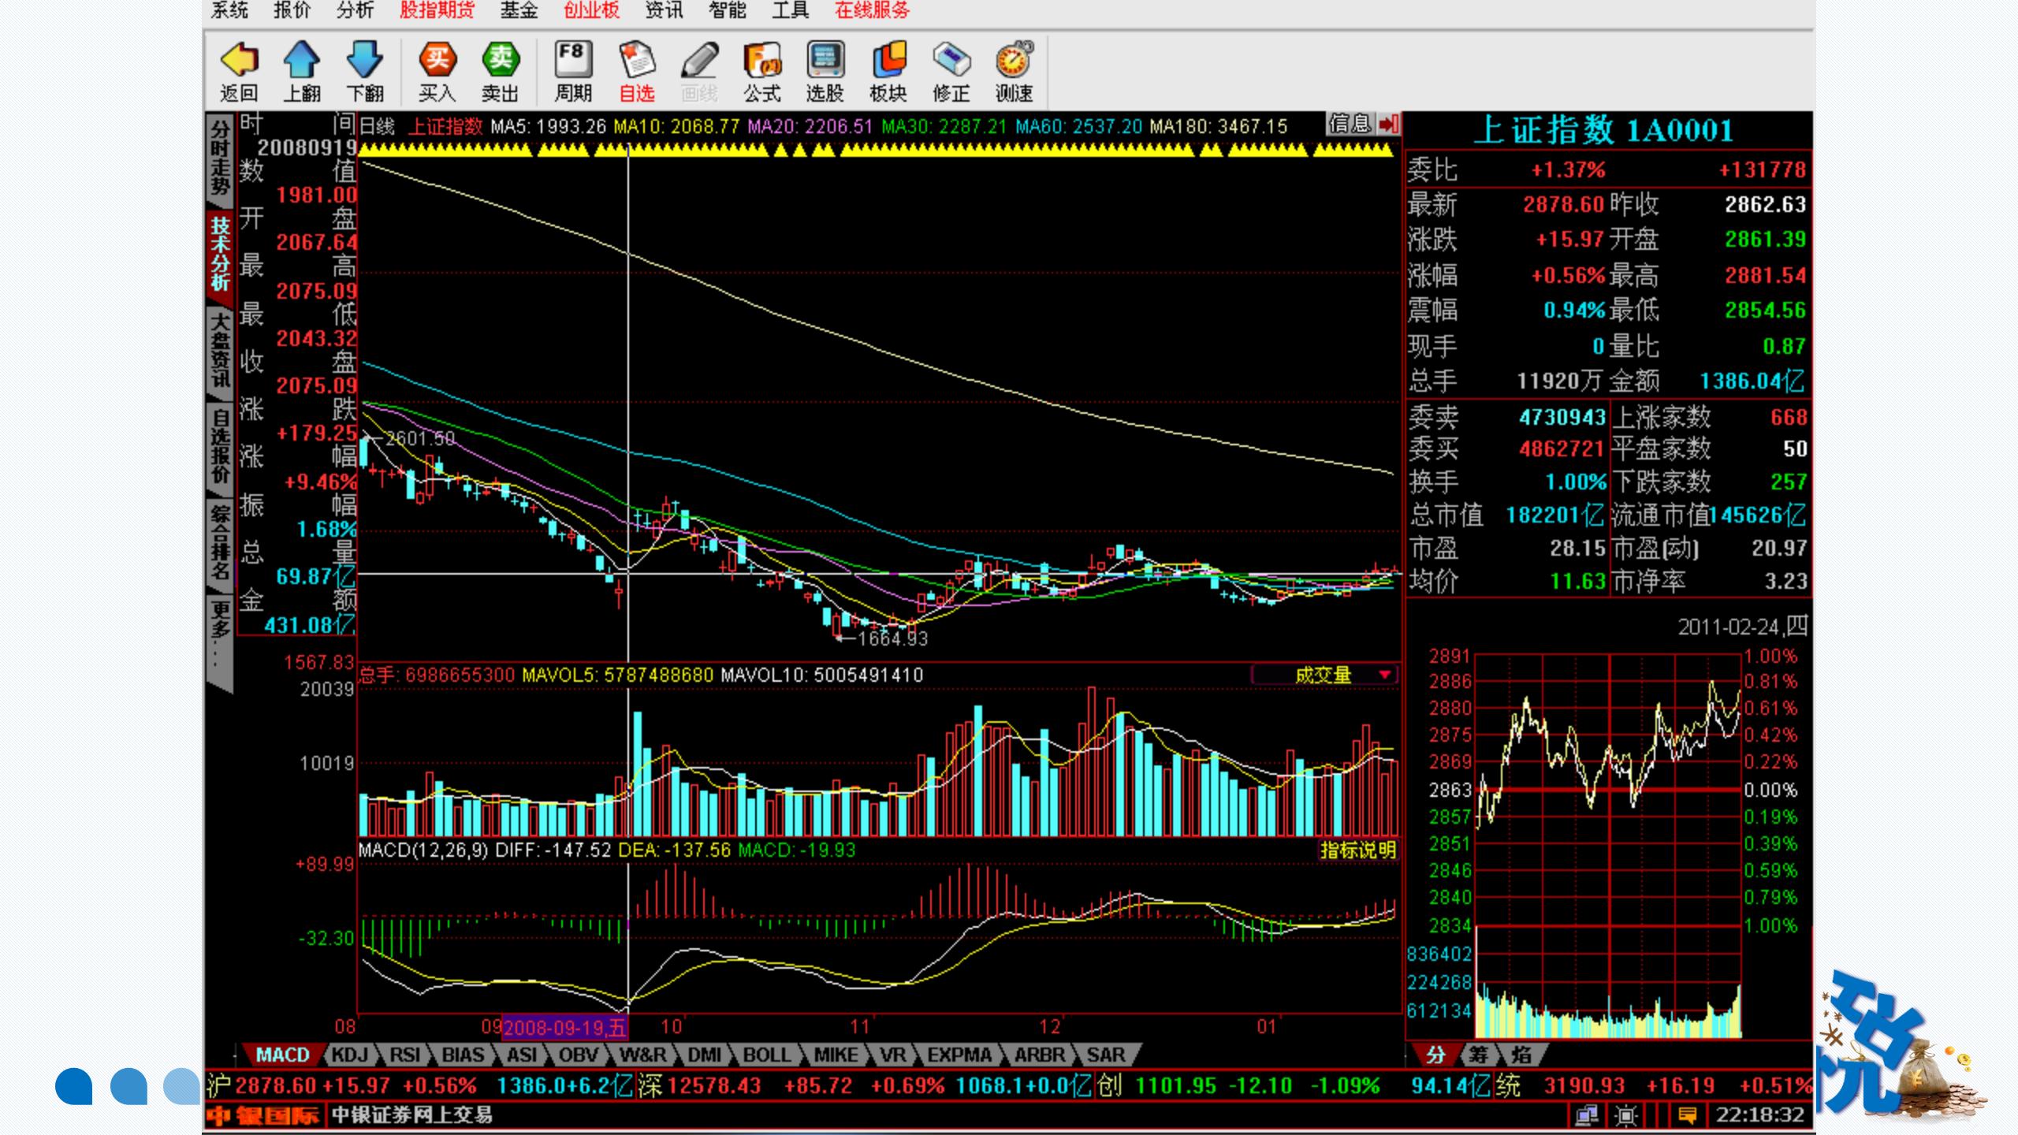Open the 公式 formula icon
This screenshot has height=1135, width=2018.
point(761,71)
